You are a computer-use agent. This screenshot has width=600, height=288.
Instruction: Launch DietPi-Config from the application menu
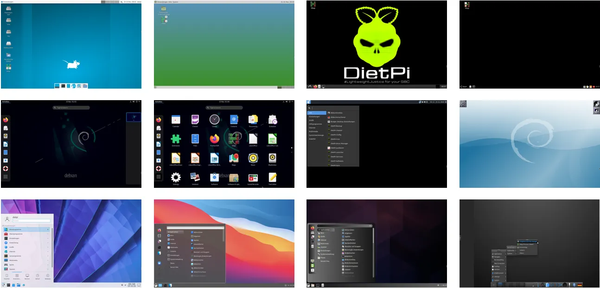click(336, 135)
